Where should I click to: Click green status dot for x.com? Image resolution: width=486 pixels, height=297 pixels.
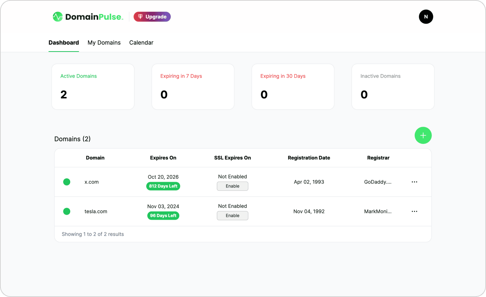(67, 182)
